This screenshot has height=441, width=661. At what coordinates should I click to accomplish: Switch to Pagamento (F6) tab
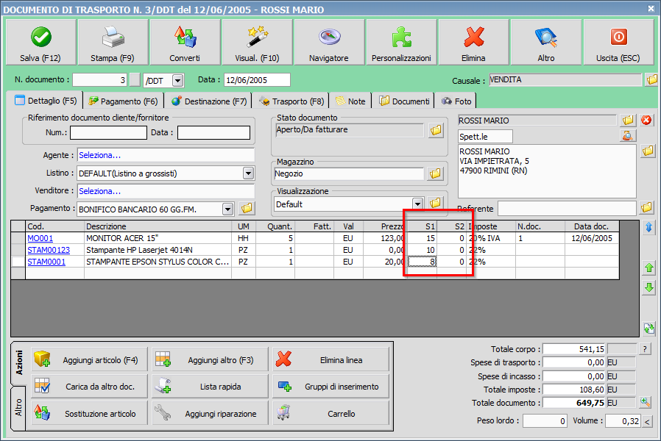pyautogui.click(x=123, y=101)
